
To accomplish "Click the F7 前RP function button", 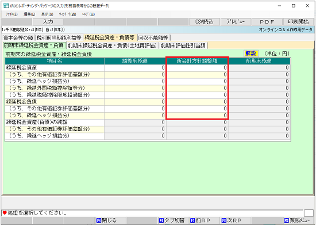I will [205, 220].
